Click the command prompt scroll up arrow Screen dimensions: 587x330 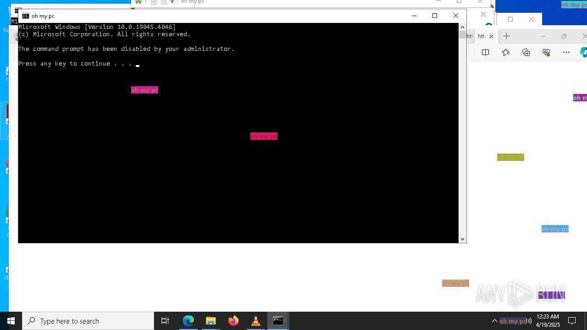click(462, 27)
